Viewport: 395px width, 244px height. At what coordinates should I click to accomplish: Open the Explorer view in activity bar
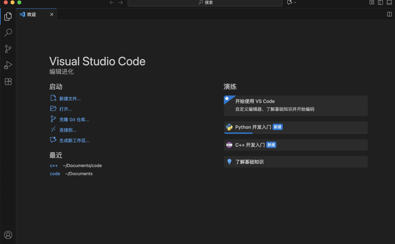point(8,17)
